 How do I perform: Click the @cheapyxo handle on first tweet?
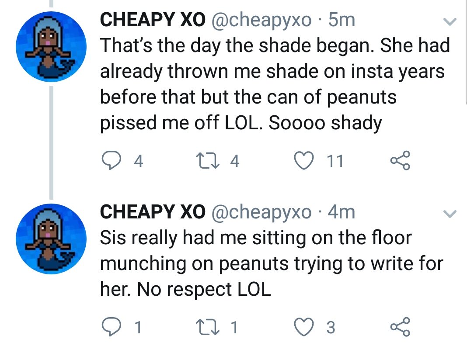[261, 20]
